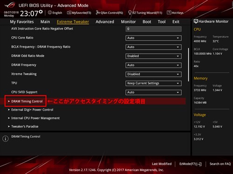This screenshot has width=233, height=174.
Task: Click the CPU SVID Support label
Action: click(24, 92)
